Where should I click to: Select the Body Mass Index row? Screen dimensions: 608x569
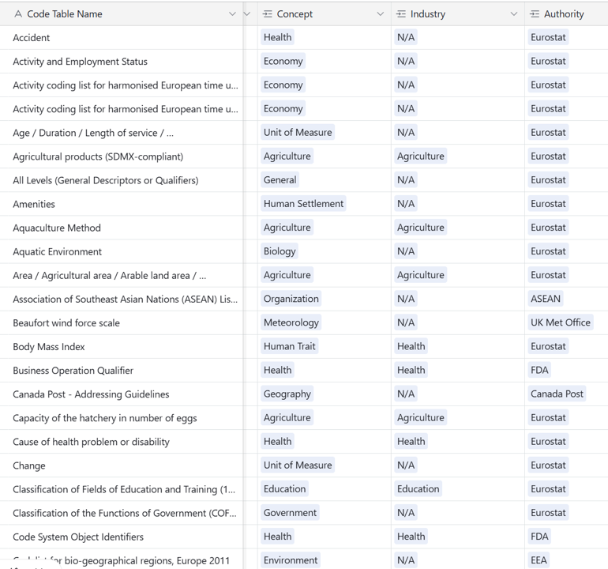pos(48,347)
